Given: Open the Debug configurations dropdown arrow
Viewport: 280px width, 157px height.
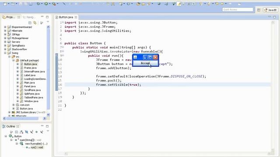Looking at the screenshot, I should 42,4.
